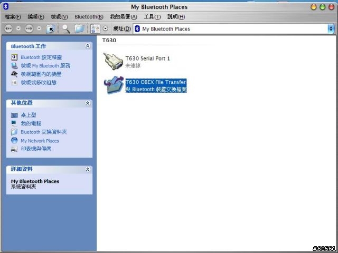The height and width of the screenshot is (253, 338).
Task: Click the desktop icon beside 桌上型
Action: tap(14, 115)
